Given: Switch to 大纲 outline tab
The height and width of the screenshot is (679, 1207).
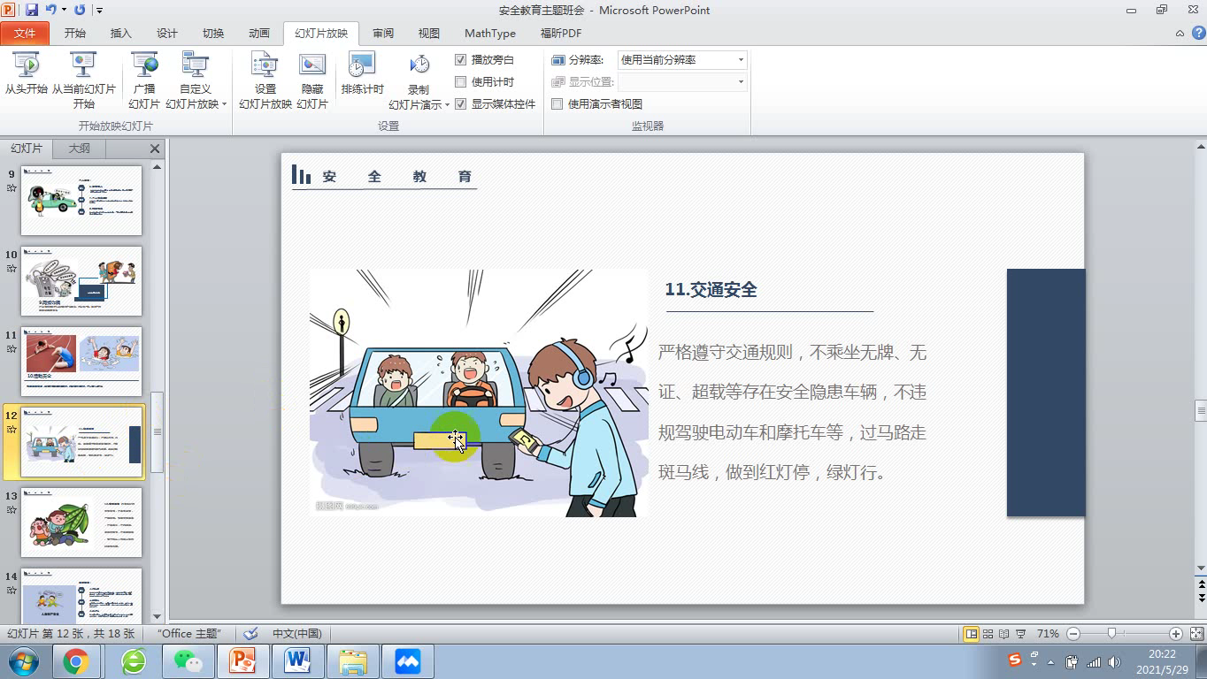Looking at the screenshot, I should pos(80,149).
